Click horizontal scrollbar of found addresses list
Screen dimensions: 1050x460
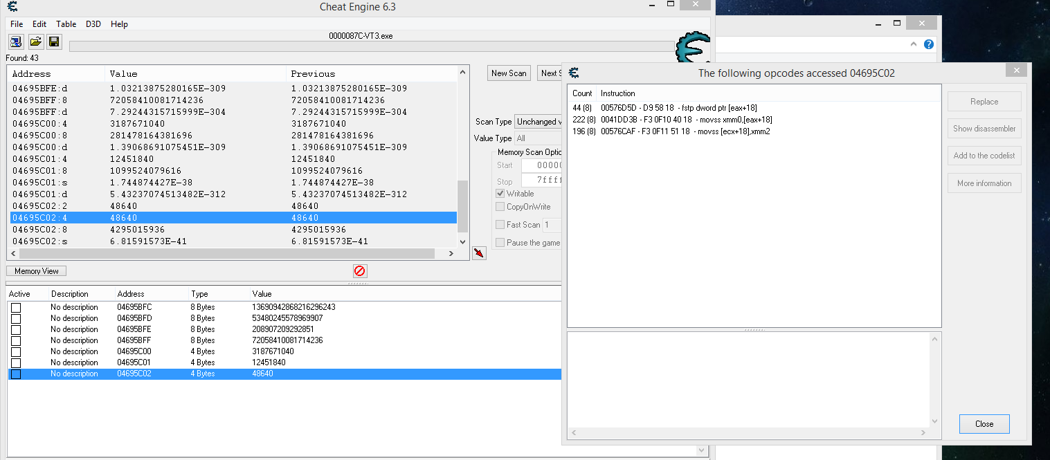coord(228,254)
